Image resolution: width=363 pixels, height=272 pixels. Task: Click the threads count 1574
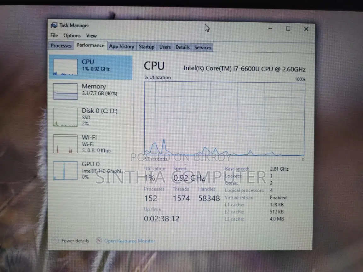pos(181,198)
